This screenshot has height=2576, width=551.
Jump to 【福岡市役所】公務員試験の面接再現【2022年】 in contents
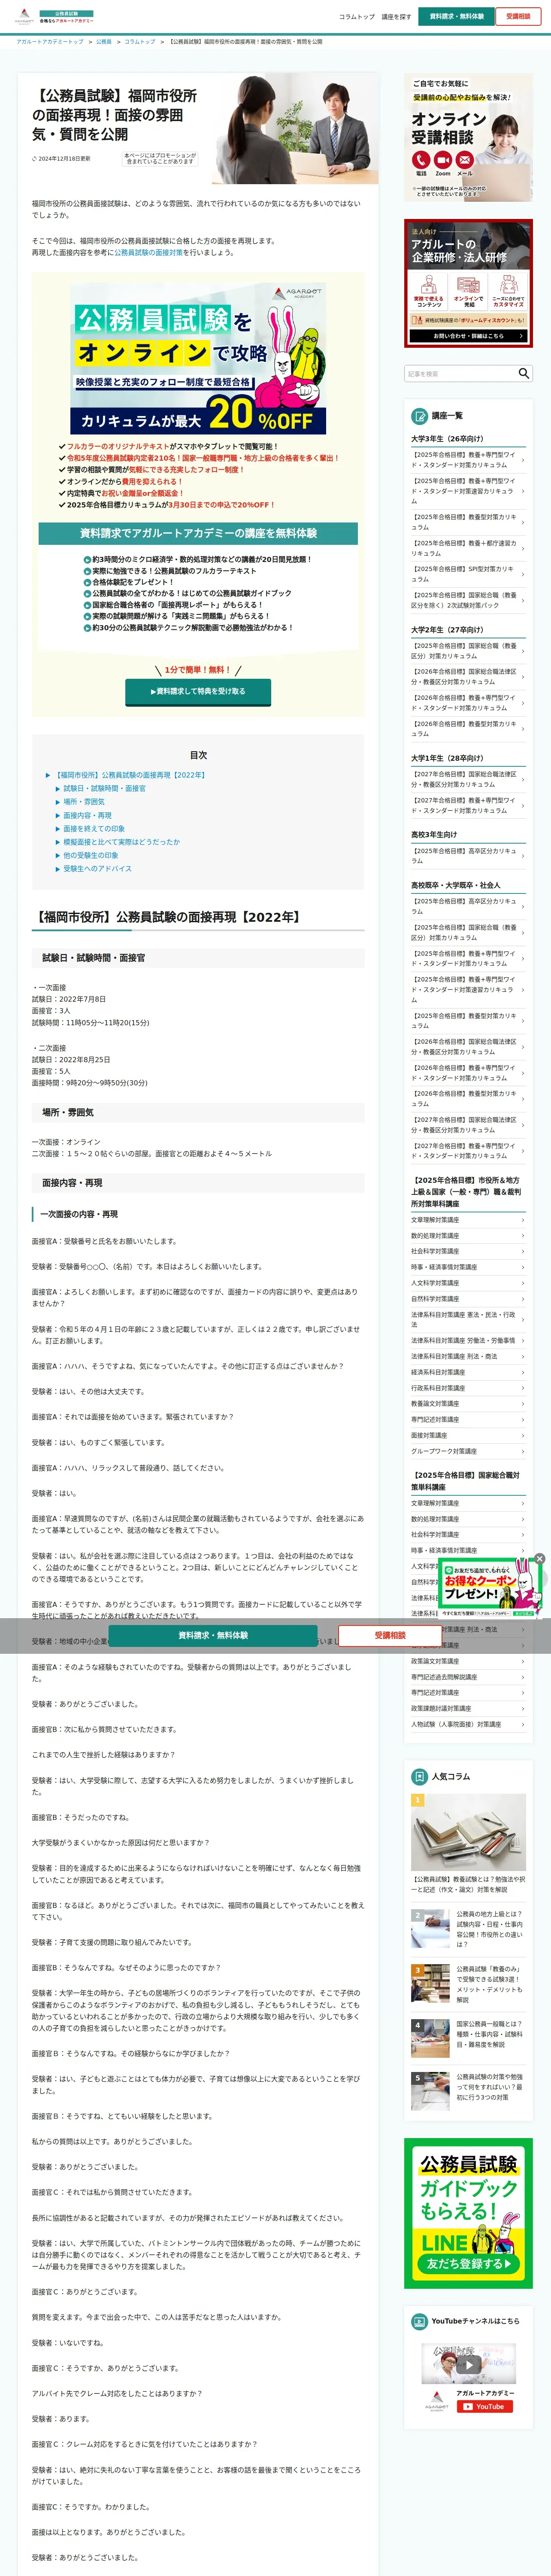[130, 775]
